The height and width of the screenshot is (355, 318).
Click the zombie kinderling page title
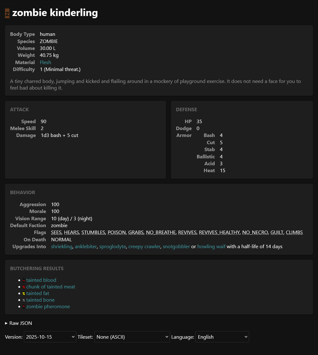point(55,13)
